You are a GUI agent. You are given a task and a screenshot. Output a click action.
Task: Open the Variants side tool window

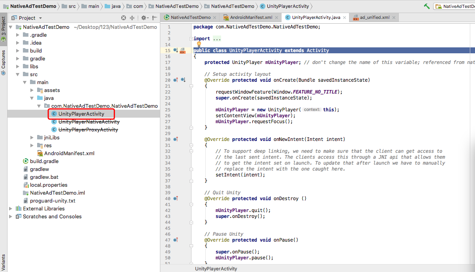point(4,263)
